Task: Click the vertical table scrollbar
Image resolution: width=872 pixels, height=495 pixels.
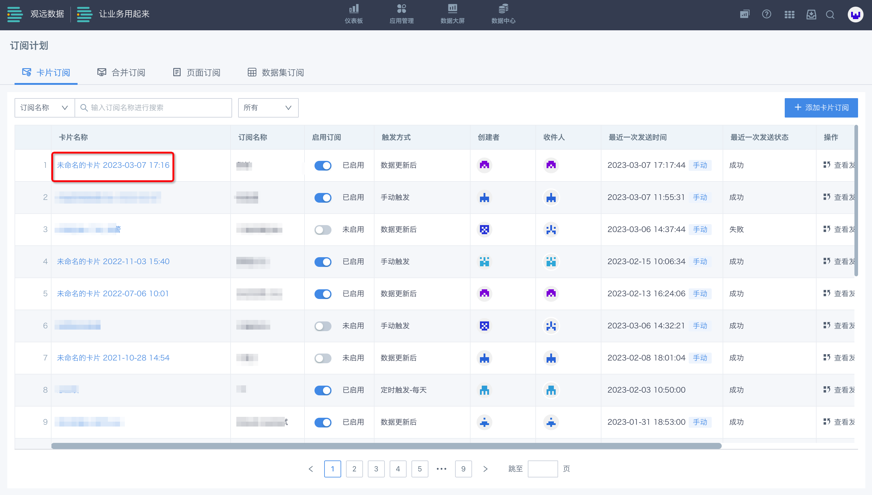Action: pyautogui.click(x=856, y=201)
